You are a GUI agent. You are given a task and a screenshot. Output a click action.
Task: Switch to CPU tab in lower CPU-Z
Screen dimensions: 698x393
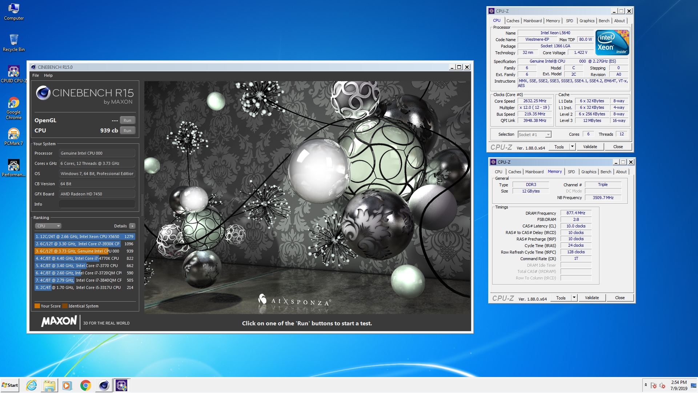coord(498,172)
